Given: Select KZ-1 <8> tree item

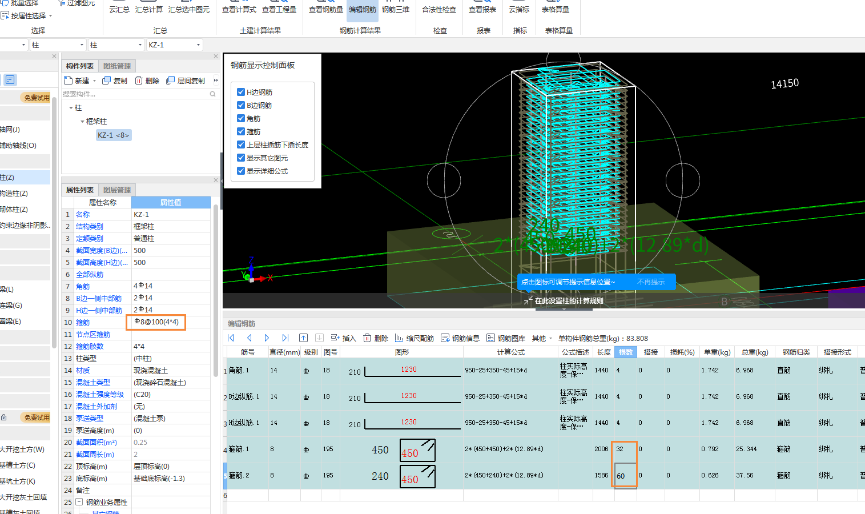Looking at the screenshot, I should point(114,135).
